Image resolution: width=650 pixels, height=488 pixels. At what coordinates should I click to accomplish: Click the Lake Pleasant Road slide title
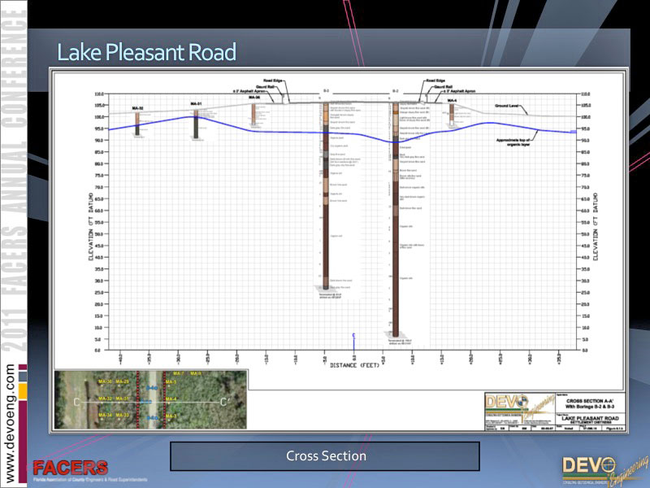[147, 54]
